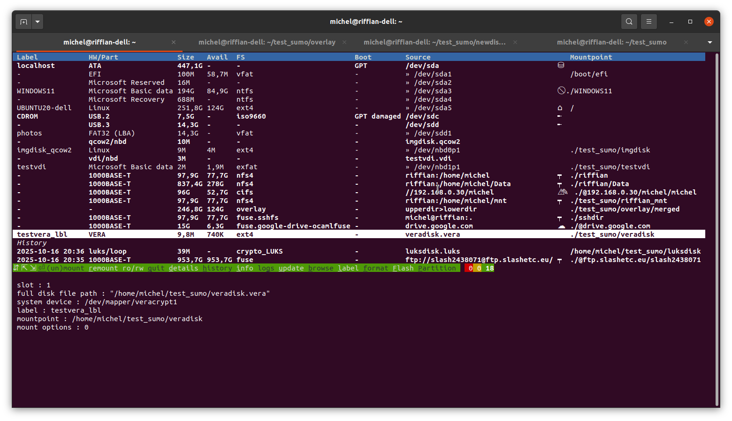
Task: Click quit in the command bar
Action: coord(156,268)
